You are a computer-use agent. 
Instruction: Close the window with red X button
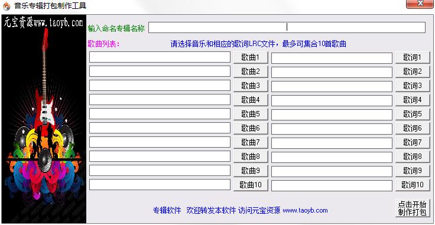(420, 4)
